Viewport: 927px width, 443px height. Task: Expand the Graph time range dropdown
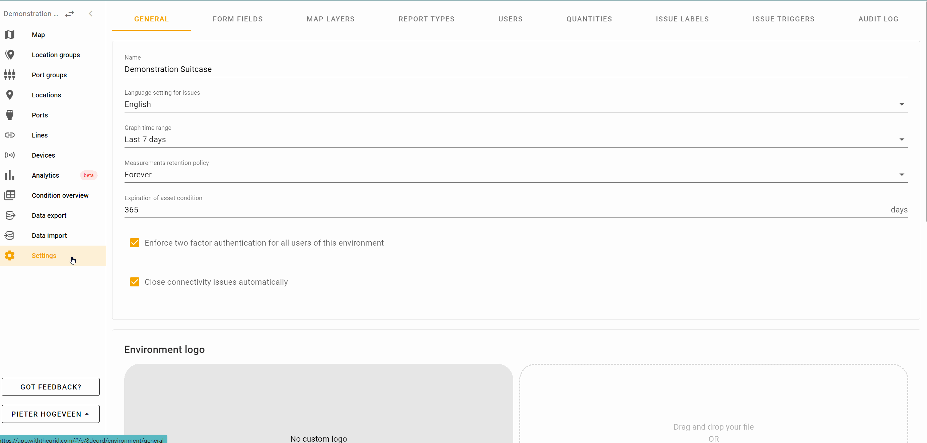tap(515, 140)
